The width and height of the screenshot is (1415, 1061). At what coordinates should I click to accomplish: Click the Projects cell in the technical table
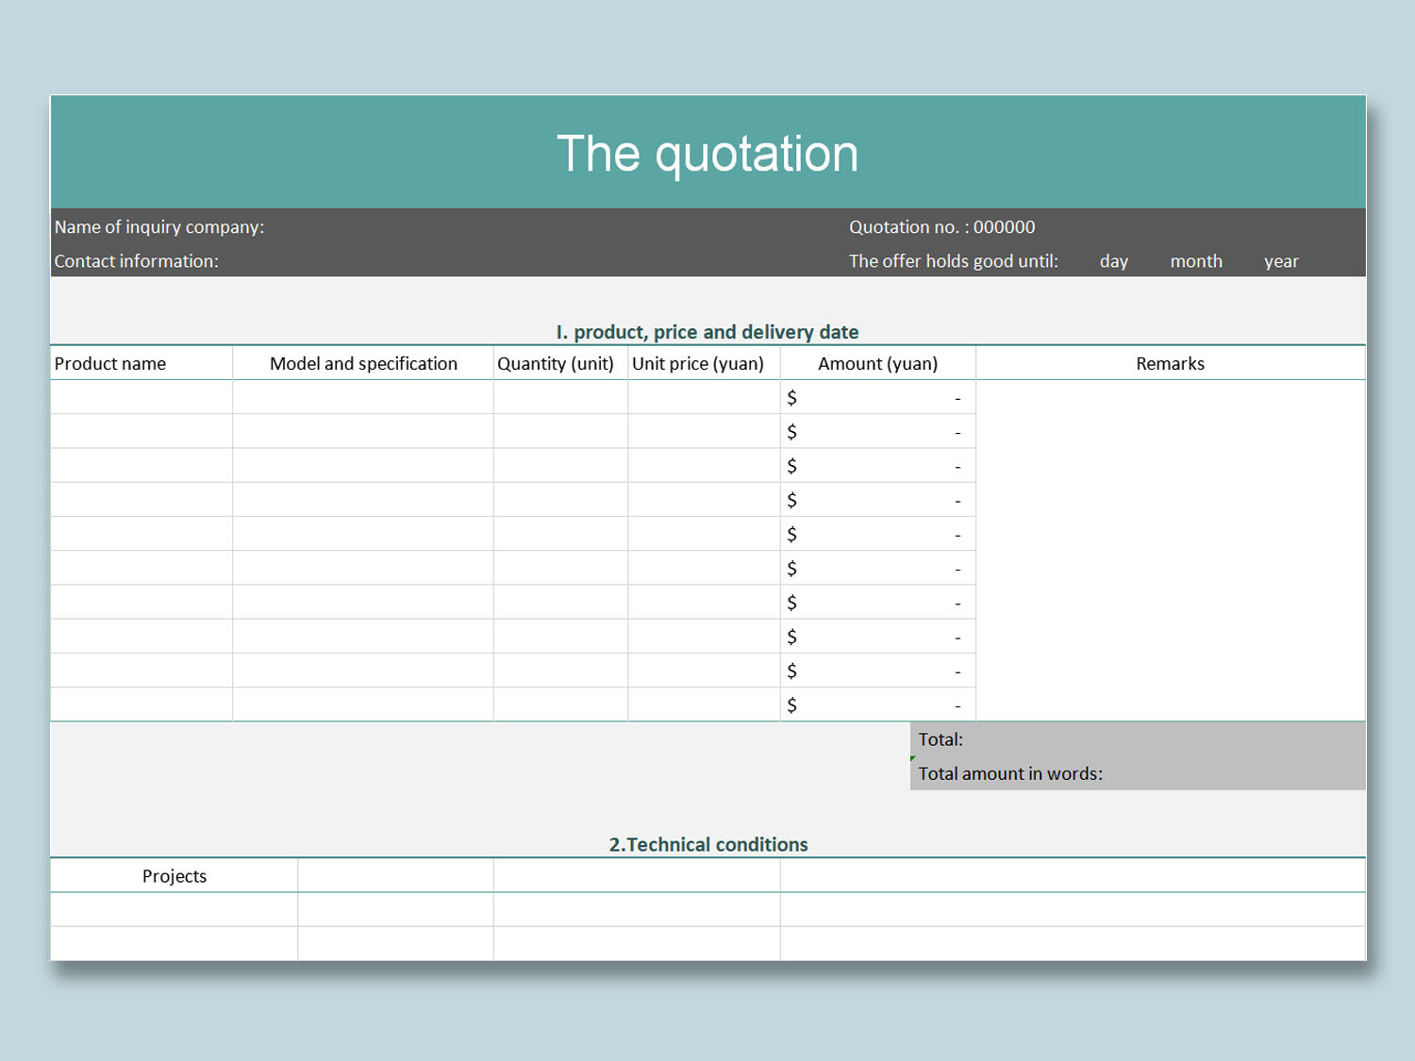click(x=174, y=875)
